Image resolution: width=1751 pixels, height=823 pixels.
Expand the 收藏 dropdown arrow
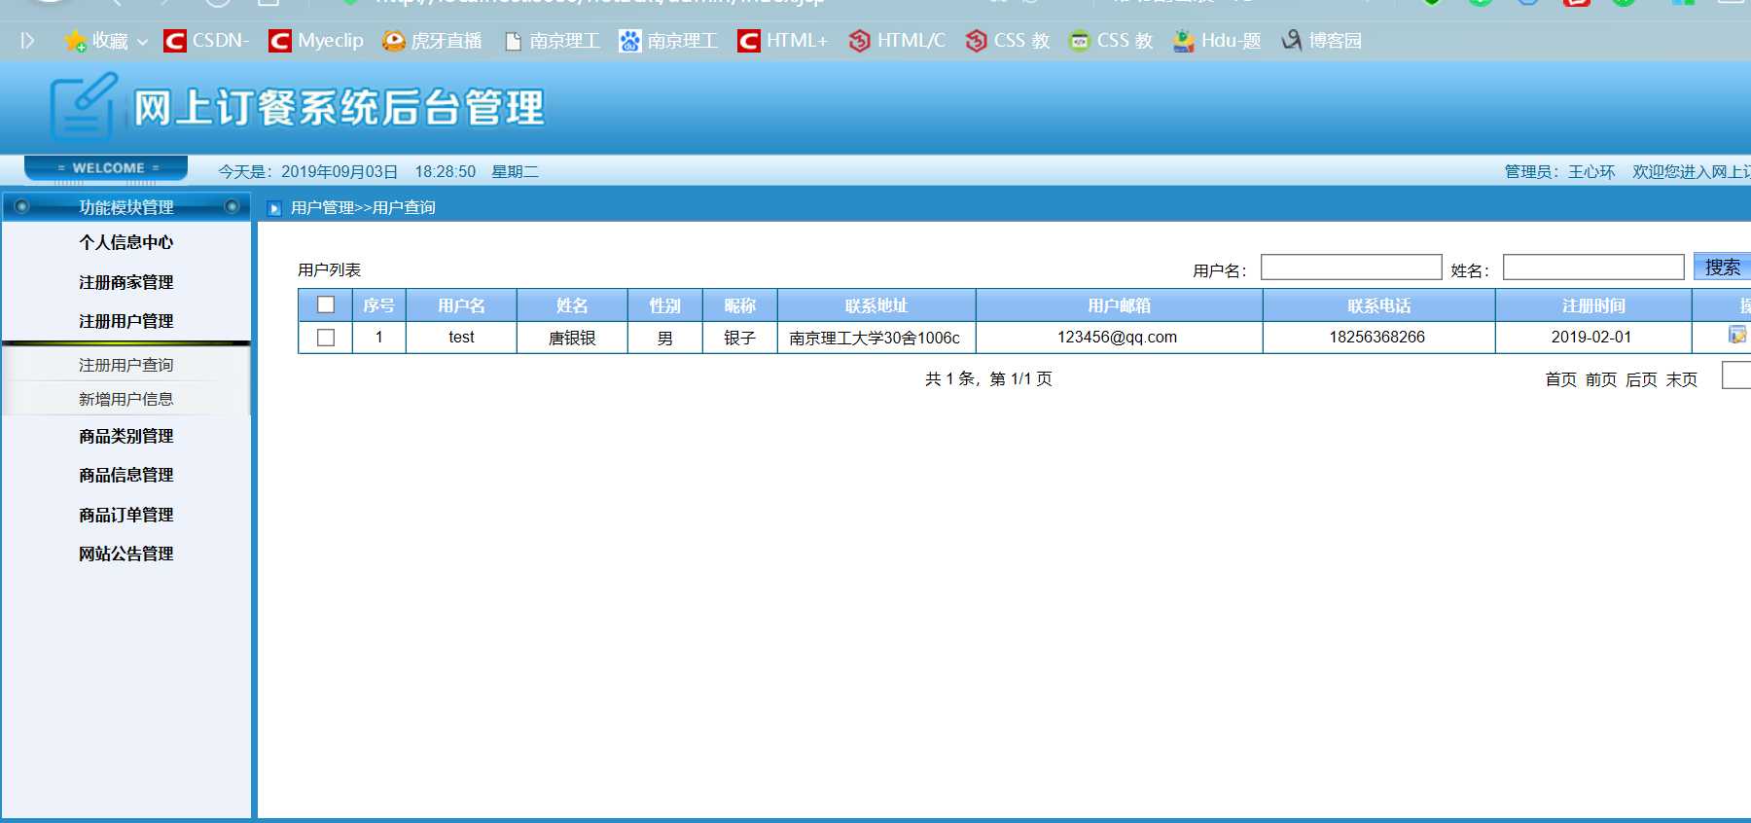pyautogui.click(x=142, y=42)
